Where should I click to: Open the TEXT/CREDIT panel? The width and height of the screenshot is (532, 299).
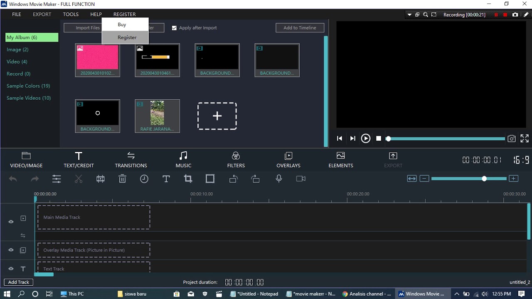tap(79, 160)
